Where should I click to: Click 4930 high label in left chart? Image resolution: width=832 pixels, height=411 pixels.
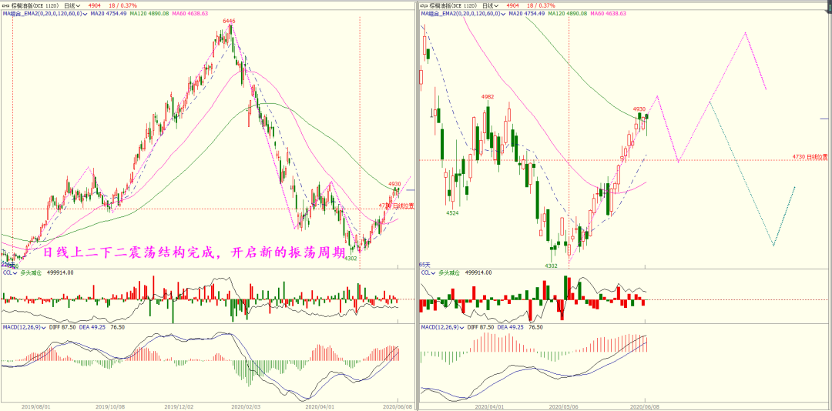tap(394, 183)
